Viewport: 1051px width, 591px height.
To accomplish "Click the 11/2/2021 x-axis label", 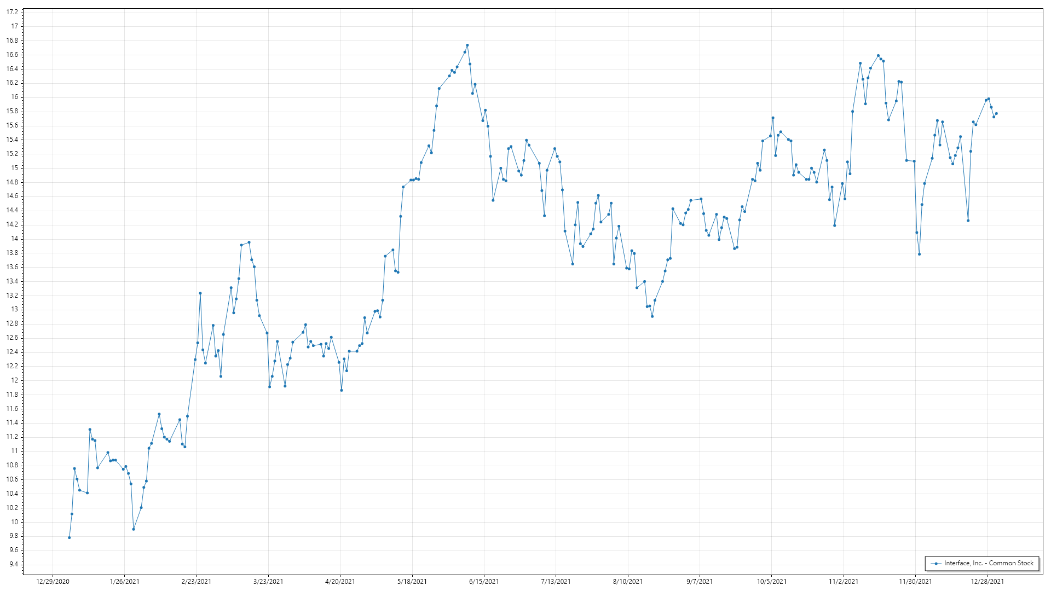I will coord(844,582).
